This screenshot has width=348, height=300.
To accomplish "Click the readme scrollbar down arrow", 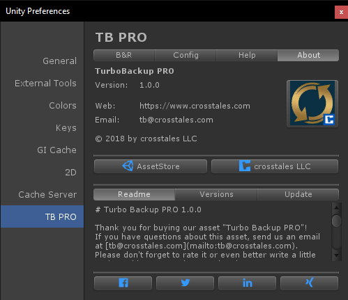I will tap(336, 256).
